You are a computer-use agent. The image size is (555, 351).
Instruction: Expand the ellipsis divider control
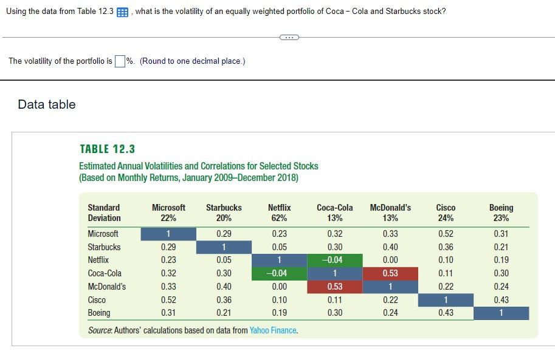pyautogui.click(x=289, y=37)
